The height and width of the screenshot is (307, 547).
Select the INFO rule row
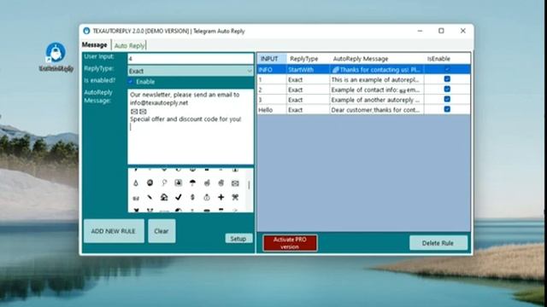click(x=364, y=69)
